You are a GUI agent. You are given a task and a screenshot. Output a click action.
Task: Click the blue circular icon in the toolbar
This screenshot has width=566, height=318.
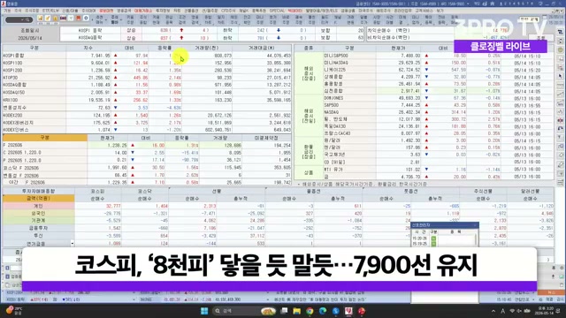(86, 18)
